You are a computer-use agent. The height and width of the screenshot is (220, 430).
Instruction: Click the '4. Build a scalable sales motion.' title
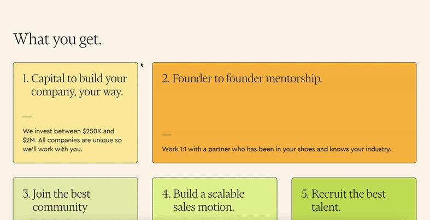(203, 200)
